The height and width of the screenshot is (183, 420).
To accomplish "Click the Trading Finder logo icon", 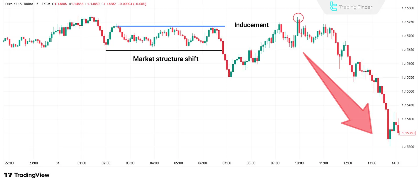I will tap(333, 7).
